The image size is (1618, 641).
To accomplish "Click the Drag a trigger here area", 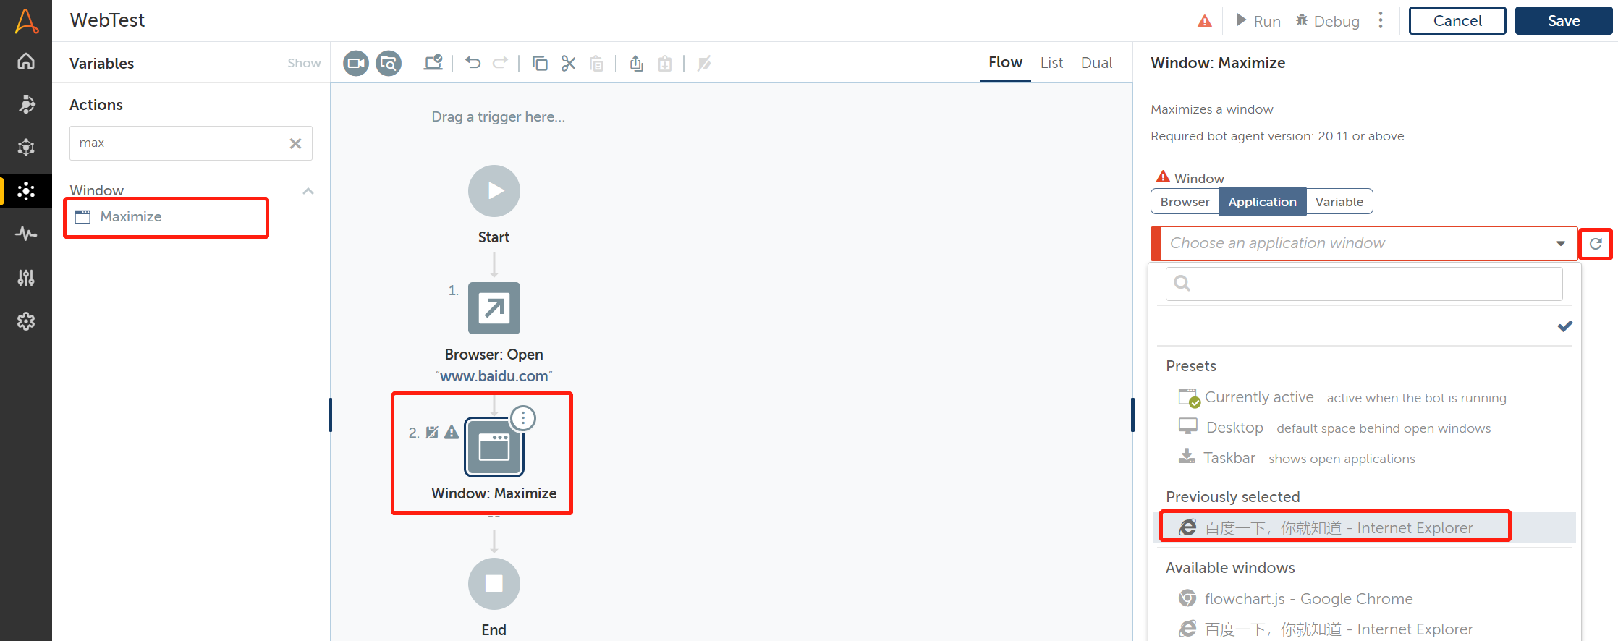I will tap(499, 116).
